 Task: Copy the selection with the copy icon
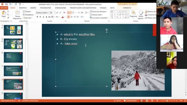pyautogui.click(x=8, y=15)
